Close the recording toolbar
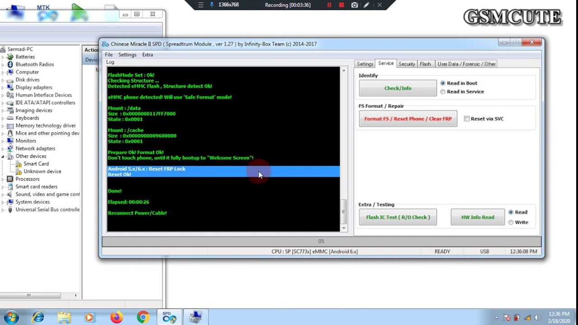578x325 pixels. pyautogui.click(x=379, y=5)
